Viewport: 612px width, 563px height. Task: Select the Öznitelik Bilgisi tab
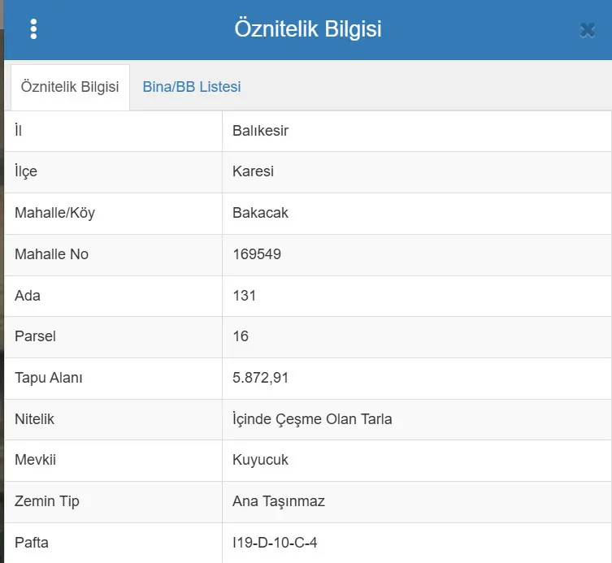[x=70, y=87]
